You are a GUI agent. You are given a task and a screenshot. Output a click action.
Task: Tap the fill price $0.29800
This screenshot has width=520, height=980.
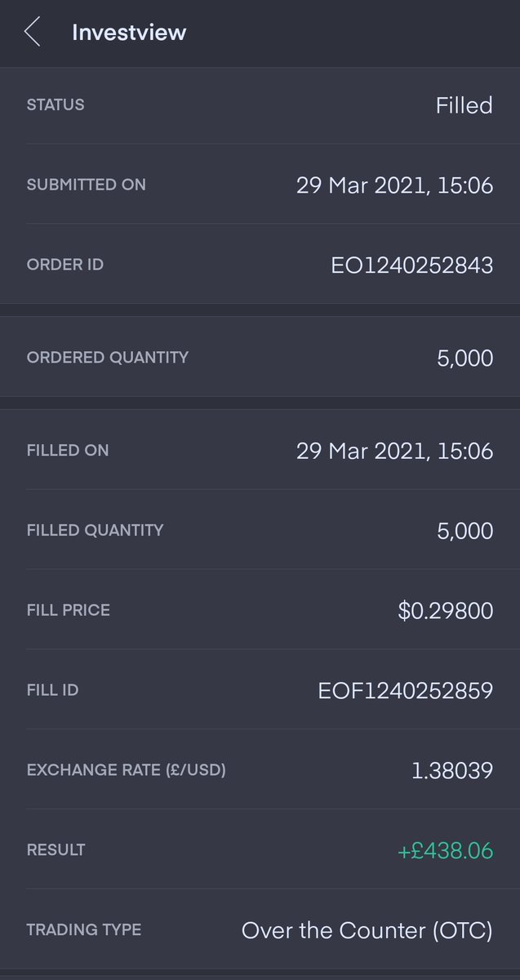point(446,611)
